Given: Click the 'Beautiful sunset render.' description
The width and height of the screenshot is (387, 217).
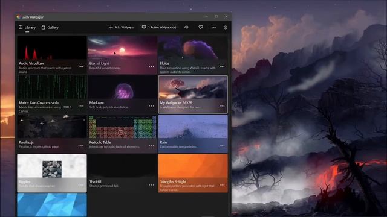Looking at the screenshot, I should tap(105, 68).
